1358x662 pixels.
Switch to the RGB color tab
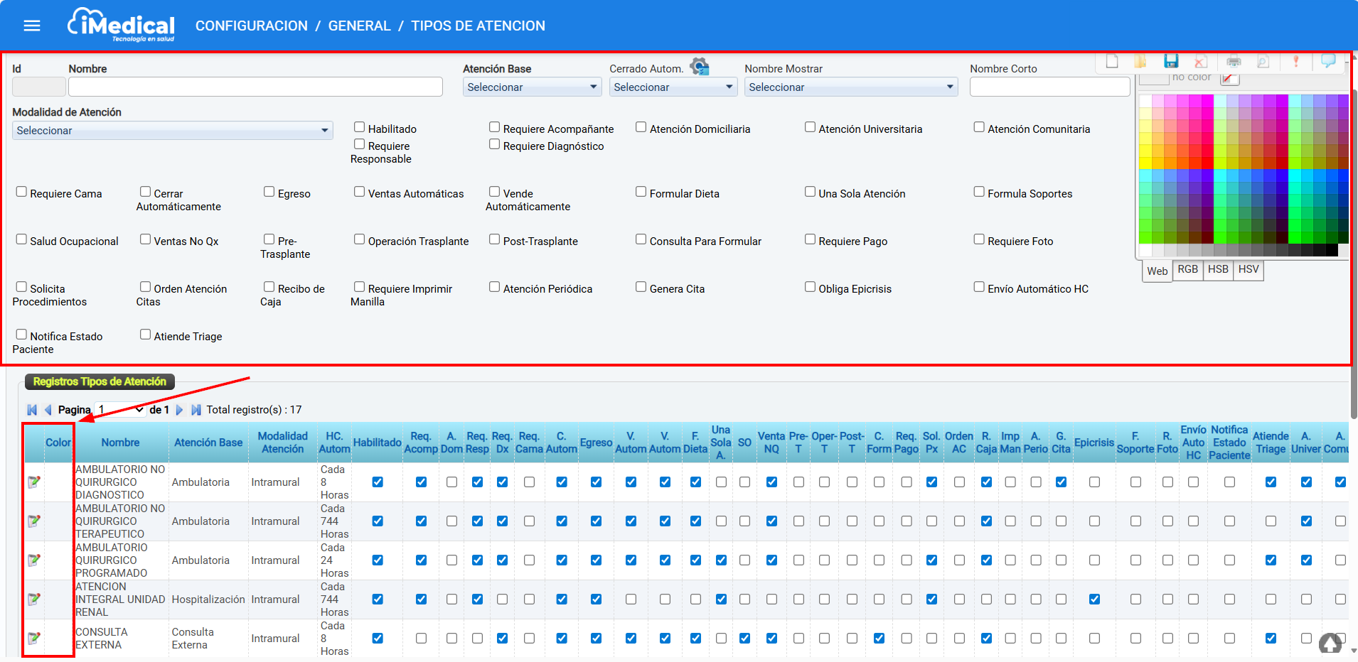click(1187, 269)
